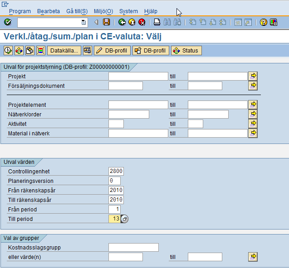Image resolution: width=289 pixels, height=268 pixels.
Task: Click the Next Page icon
Action: [213, 22]
